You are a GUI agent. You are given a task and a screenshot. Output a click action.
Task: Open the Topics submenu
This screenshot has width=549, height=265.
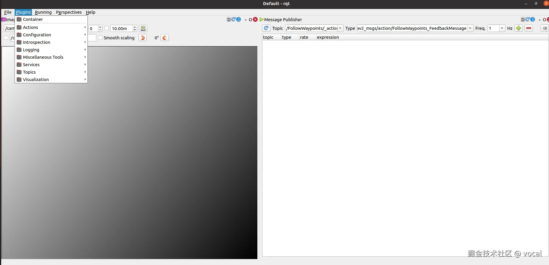click(51, 72)
